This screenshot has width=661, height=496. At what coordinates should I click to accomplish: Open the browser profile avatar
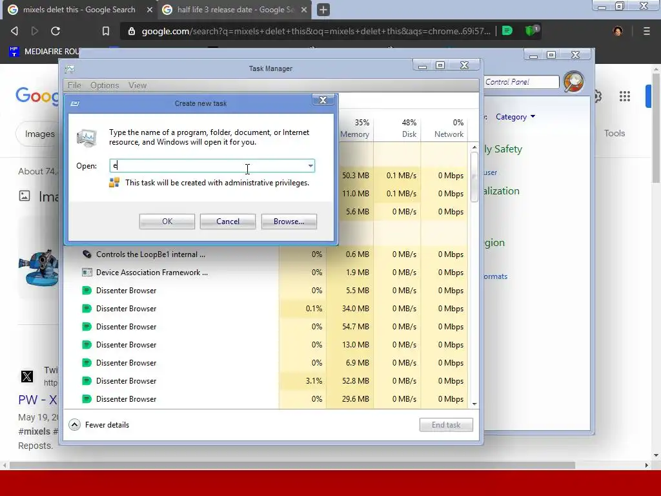[618, 31]
